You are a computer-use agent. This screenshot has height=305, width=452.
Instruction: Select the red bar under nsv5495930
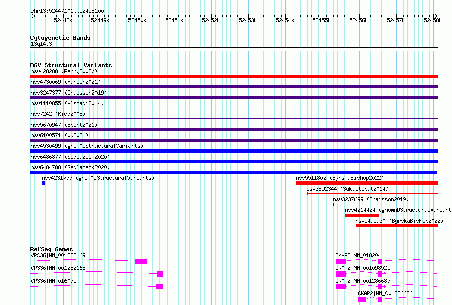point(397,226)
